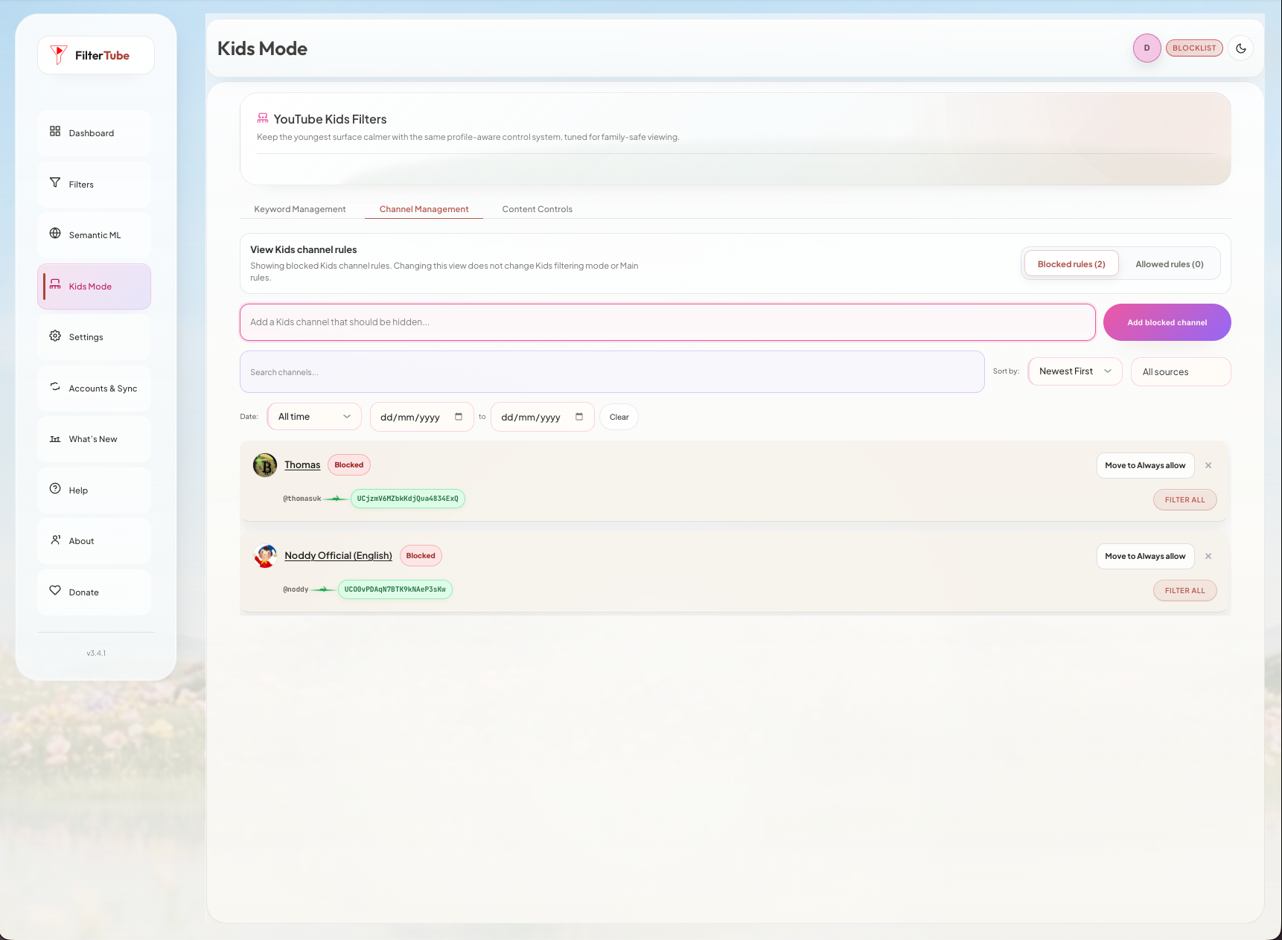Remove the Noddy Official channel rule
This screenshot has width=1282, height=940.
(1208, 557)
